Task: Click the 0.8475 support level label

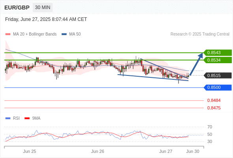Action: point(214,108)
